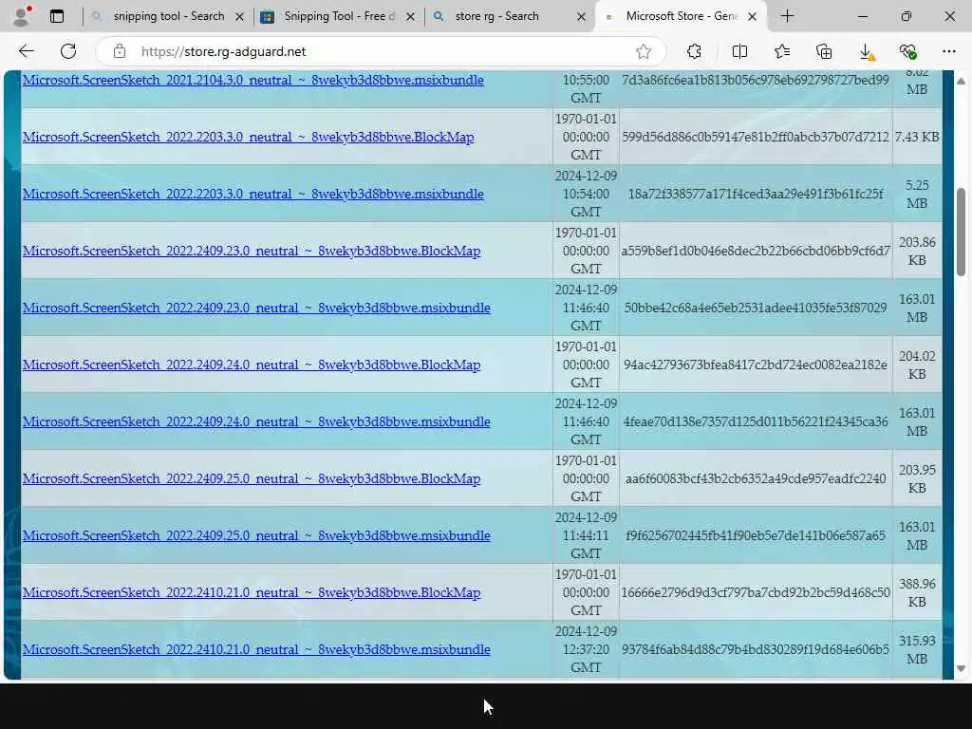This screenshot has width=972, height=729.
Task: Download ScreenSketch 2022.2409.25.0 BlockMap
Action: pos(252,479)
